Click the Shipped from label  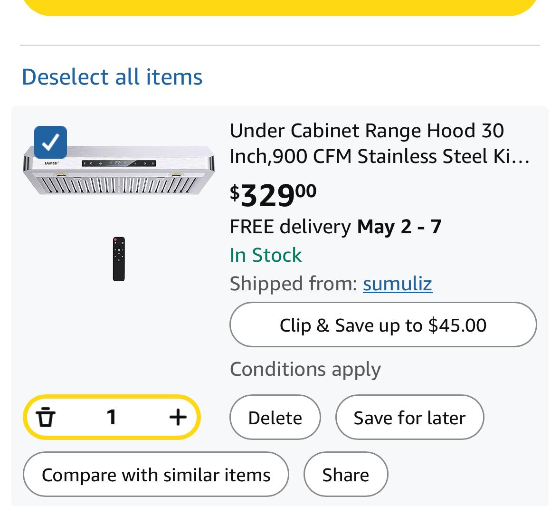[x=293, y=284]
